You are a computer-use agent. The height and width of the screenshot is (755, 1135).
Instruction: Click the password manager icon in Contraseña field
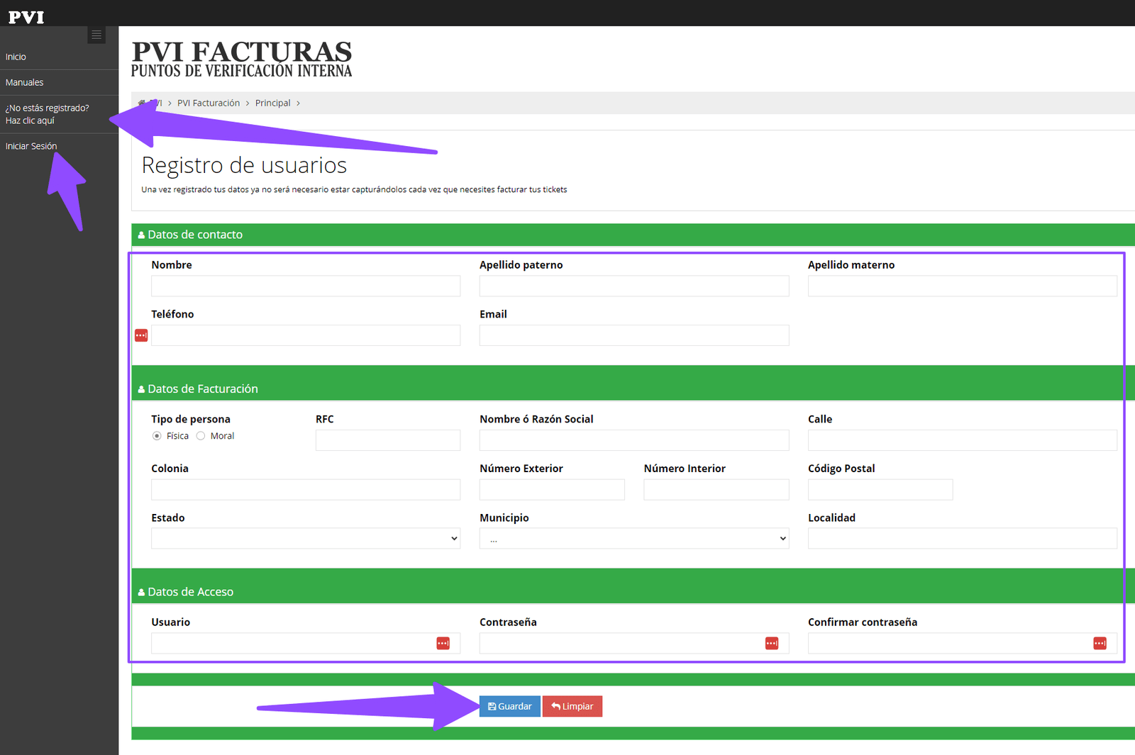[772, 643]
